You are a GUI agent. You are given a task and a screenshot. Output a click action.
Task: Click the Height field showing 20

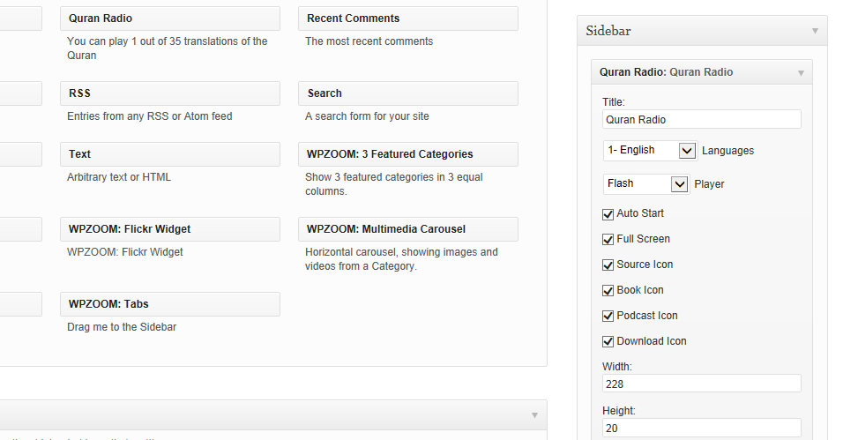tap(702, 429)
